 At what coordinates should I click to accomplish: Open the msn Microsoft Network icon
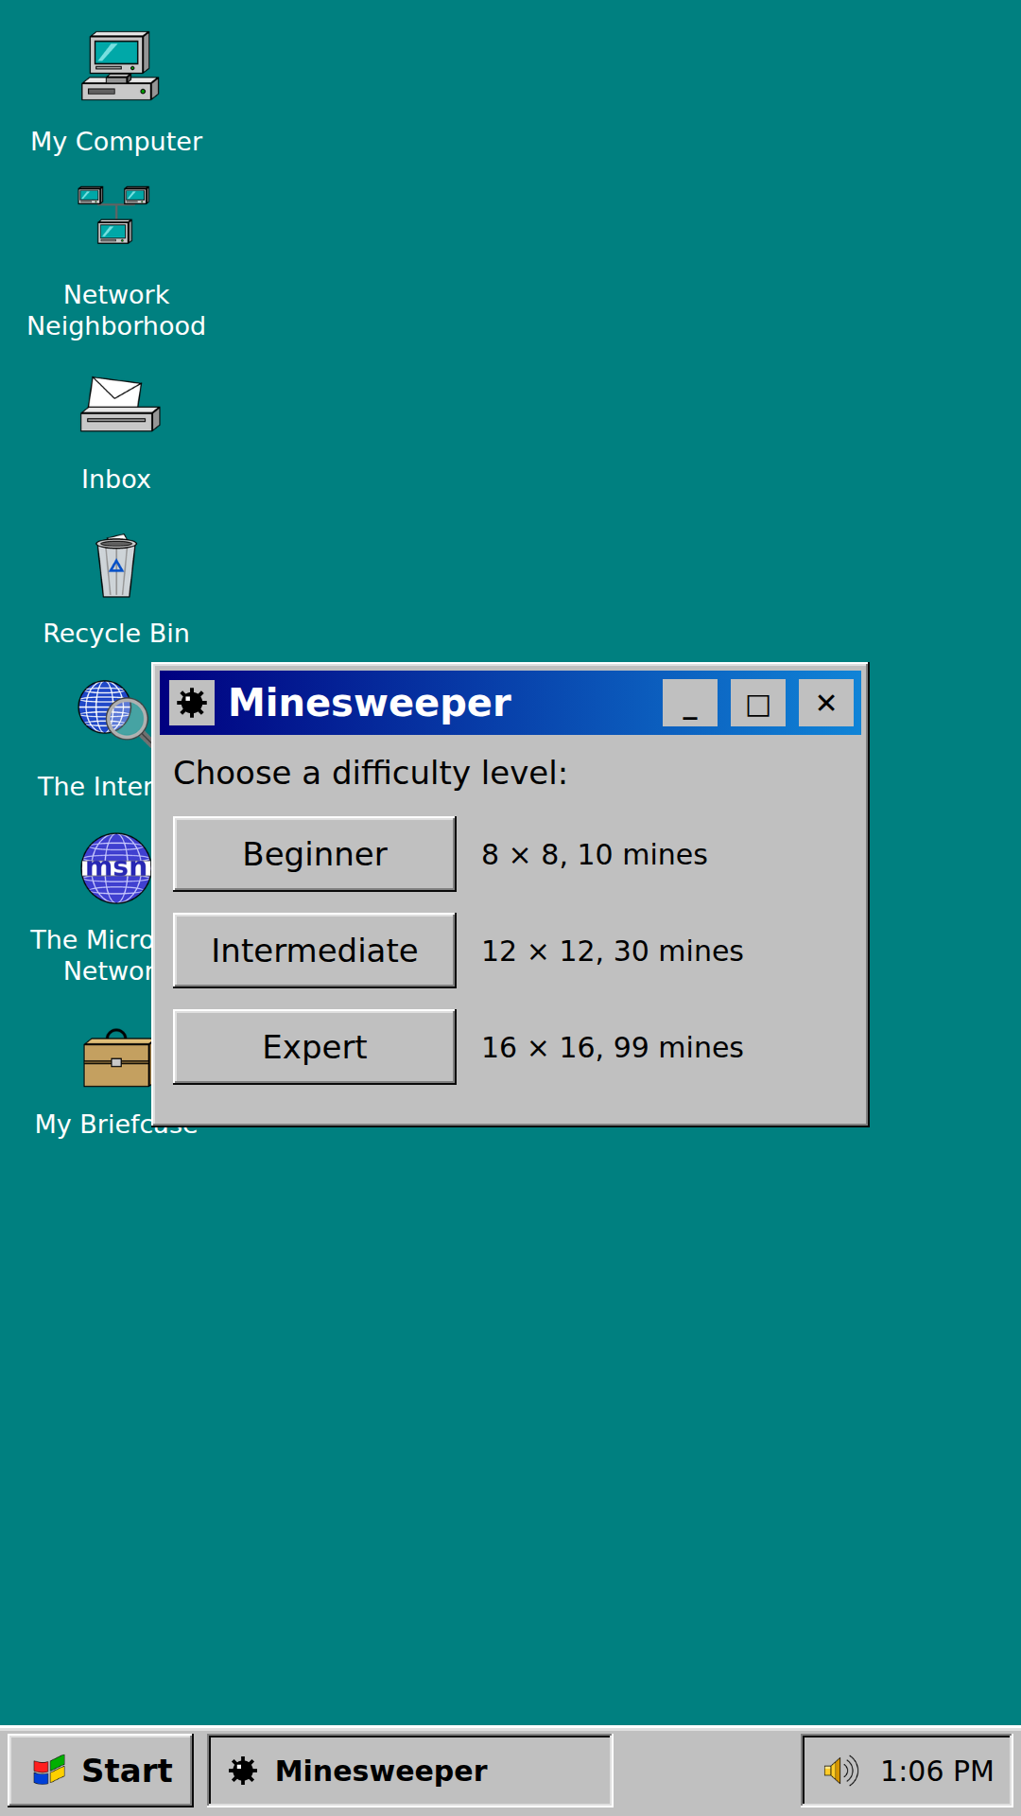[x=116, y=868]
